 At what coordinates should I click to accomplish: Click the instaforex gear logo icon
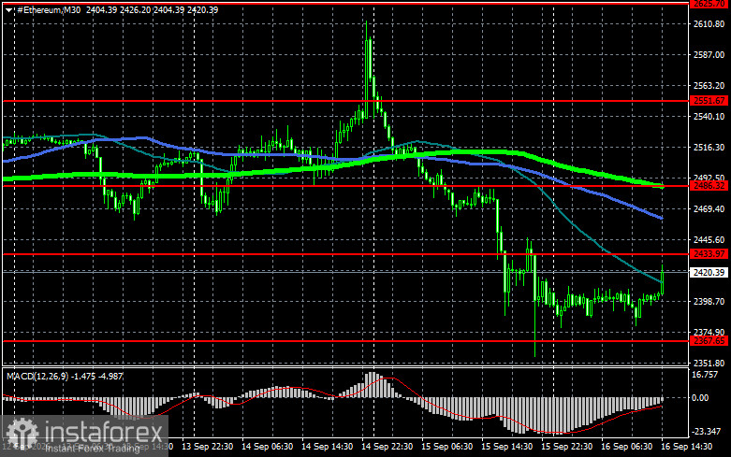22,433
